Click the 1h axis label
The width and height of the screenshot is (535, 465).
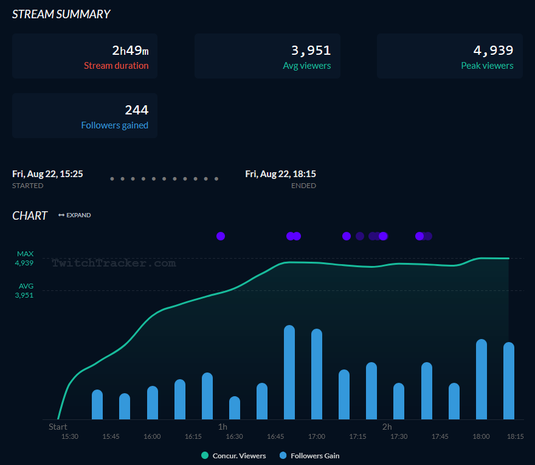coord(223,427)
